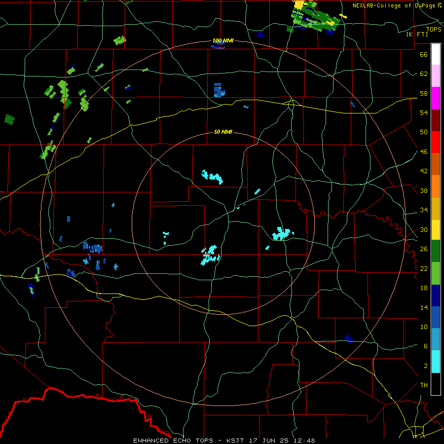Click the cyan legend swatch near 2
This screenshot has width=444, height=444.
436,362
